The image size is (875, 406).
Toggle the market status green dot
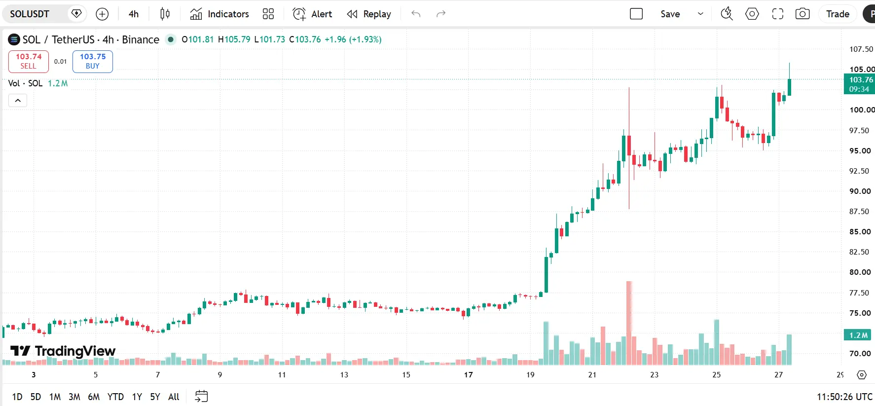click(x=171, y=39)
